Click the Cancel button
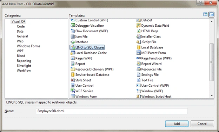 click(x=202, y=124)
